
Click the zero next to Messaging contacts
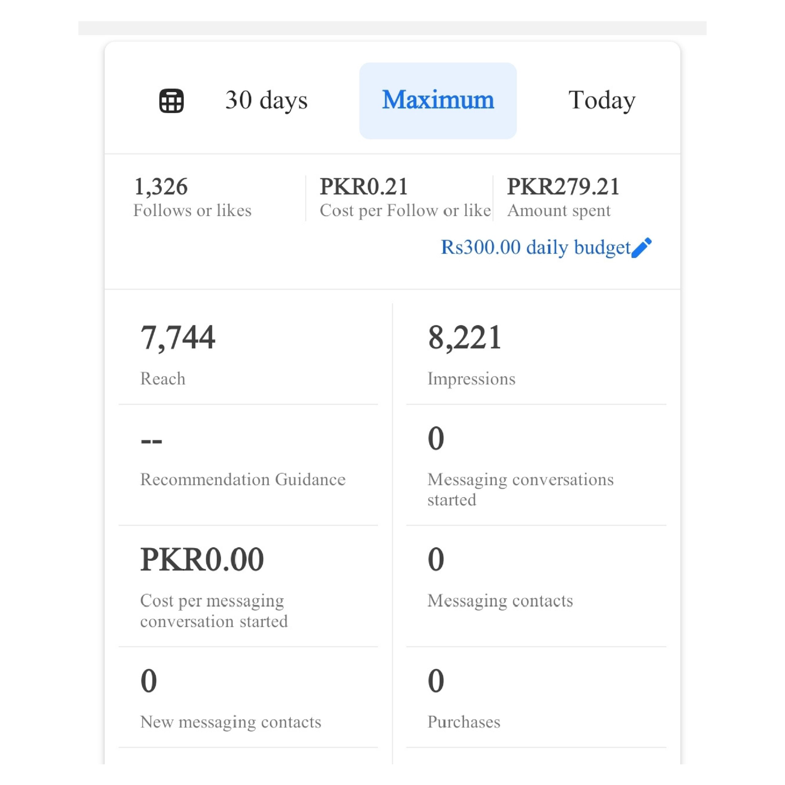(435, 560)
